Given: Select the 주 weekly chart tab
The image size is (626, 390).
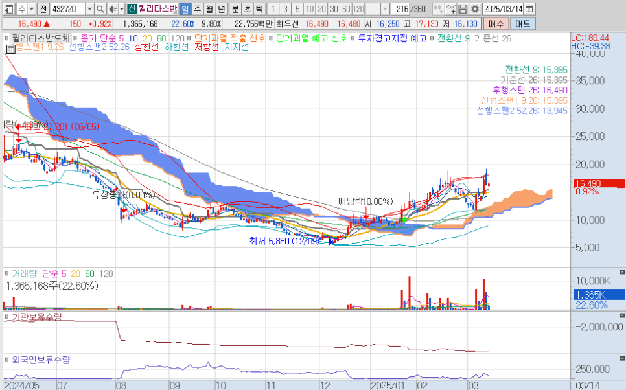Looking at the screenshot, I should pyautogui.click(x=197, y=9).
